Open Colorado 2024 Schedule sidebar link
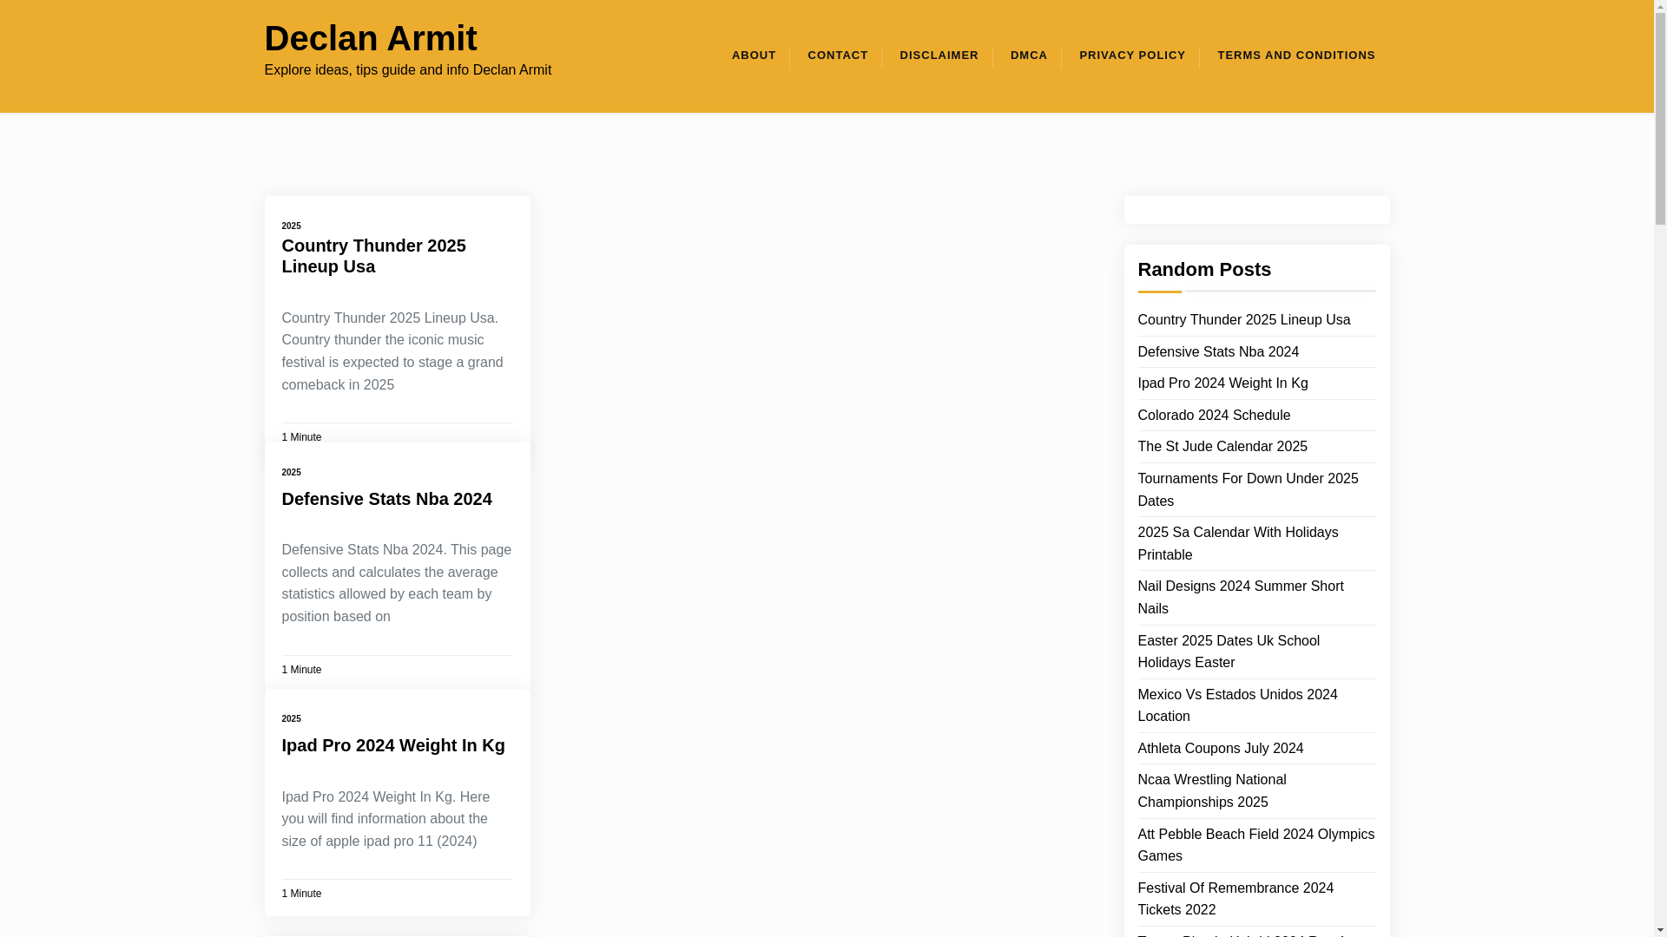Viewport: 1667px width, 937px height. [x=1214, y=415]
